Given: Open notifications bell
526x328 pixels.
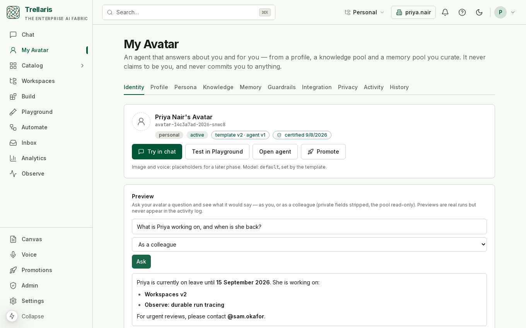Looking at the screenshot, I should point(445,12).
